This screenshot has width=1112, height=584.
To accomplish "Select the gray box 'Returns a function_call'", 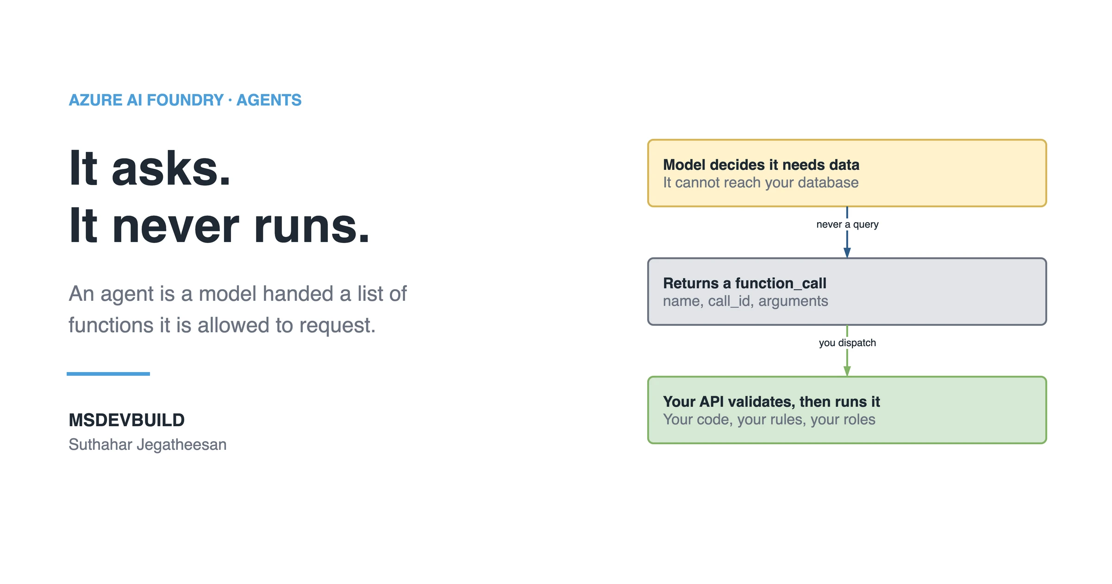I will (847, 292).
